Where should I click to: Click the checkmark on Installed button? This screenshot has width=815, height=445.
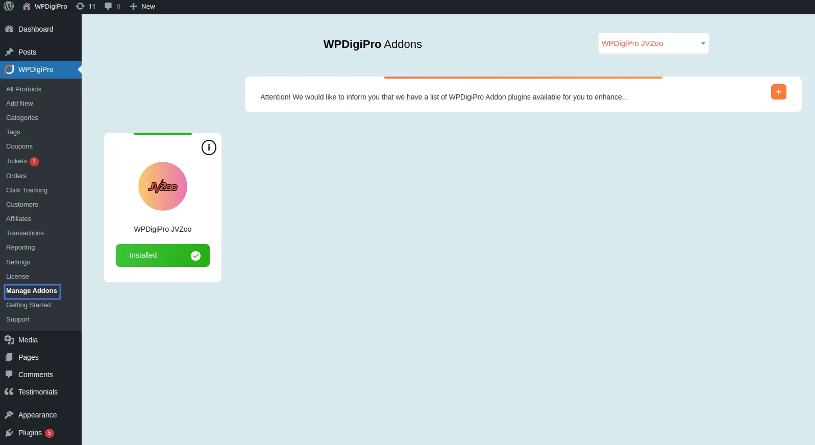coord(195,256)
